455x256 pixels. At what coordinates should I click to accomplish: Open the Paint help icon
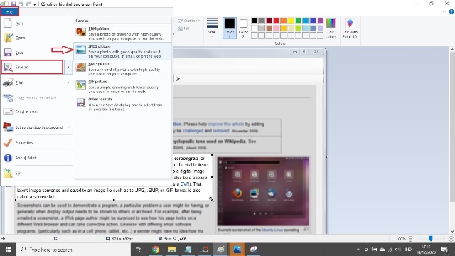point(451,11)
